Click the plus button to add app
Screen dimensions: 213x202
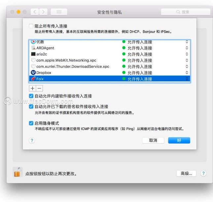32,88
